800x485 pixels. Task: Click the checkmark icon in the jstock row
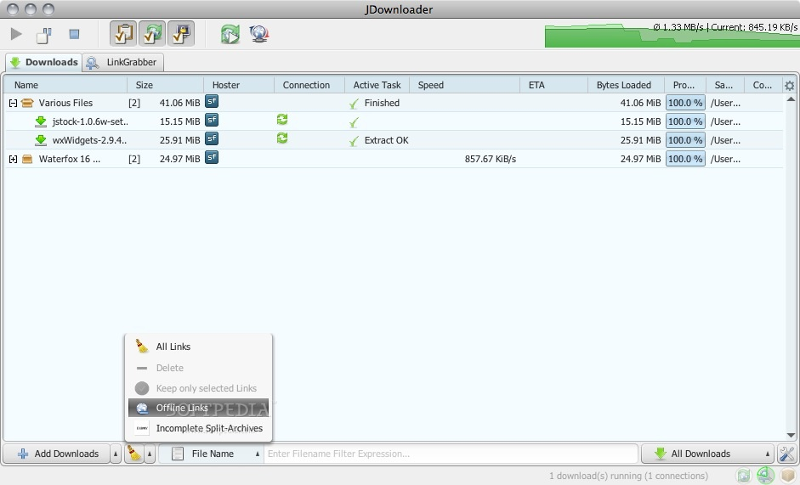[354, 122]
